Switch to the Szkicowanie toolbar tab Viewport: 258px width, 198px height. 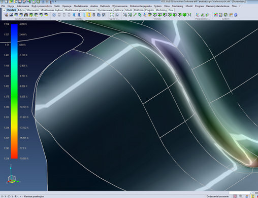[33, 10]
